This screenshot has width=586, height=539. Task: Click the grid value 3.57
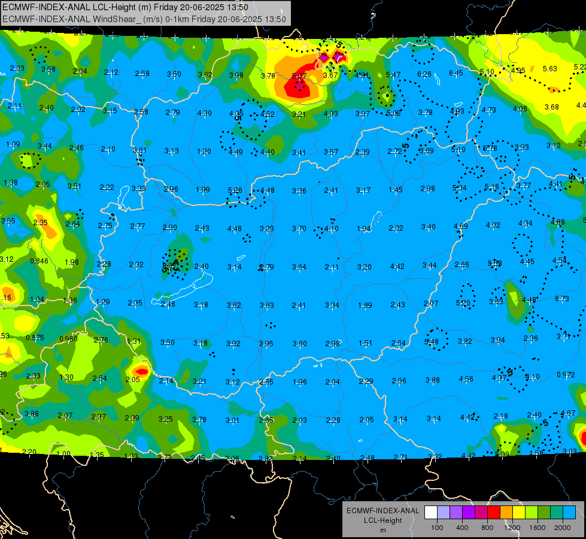(331, 152)
